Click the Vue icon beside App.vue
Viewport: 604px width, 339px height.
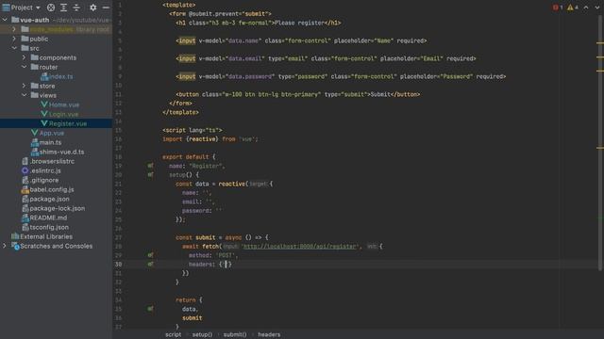(x=34, y=133)
